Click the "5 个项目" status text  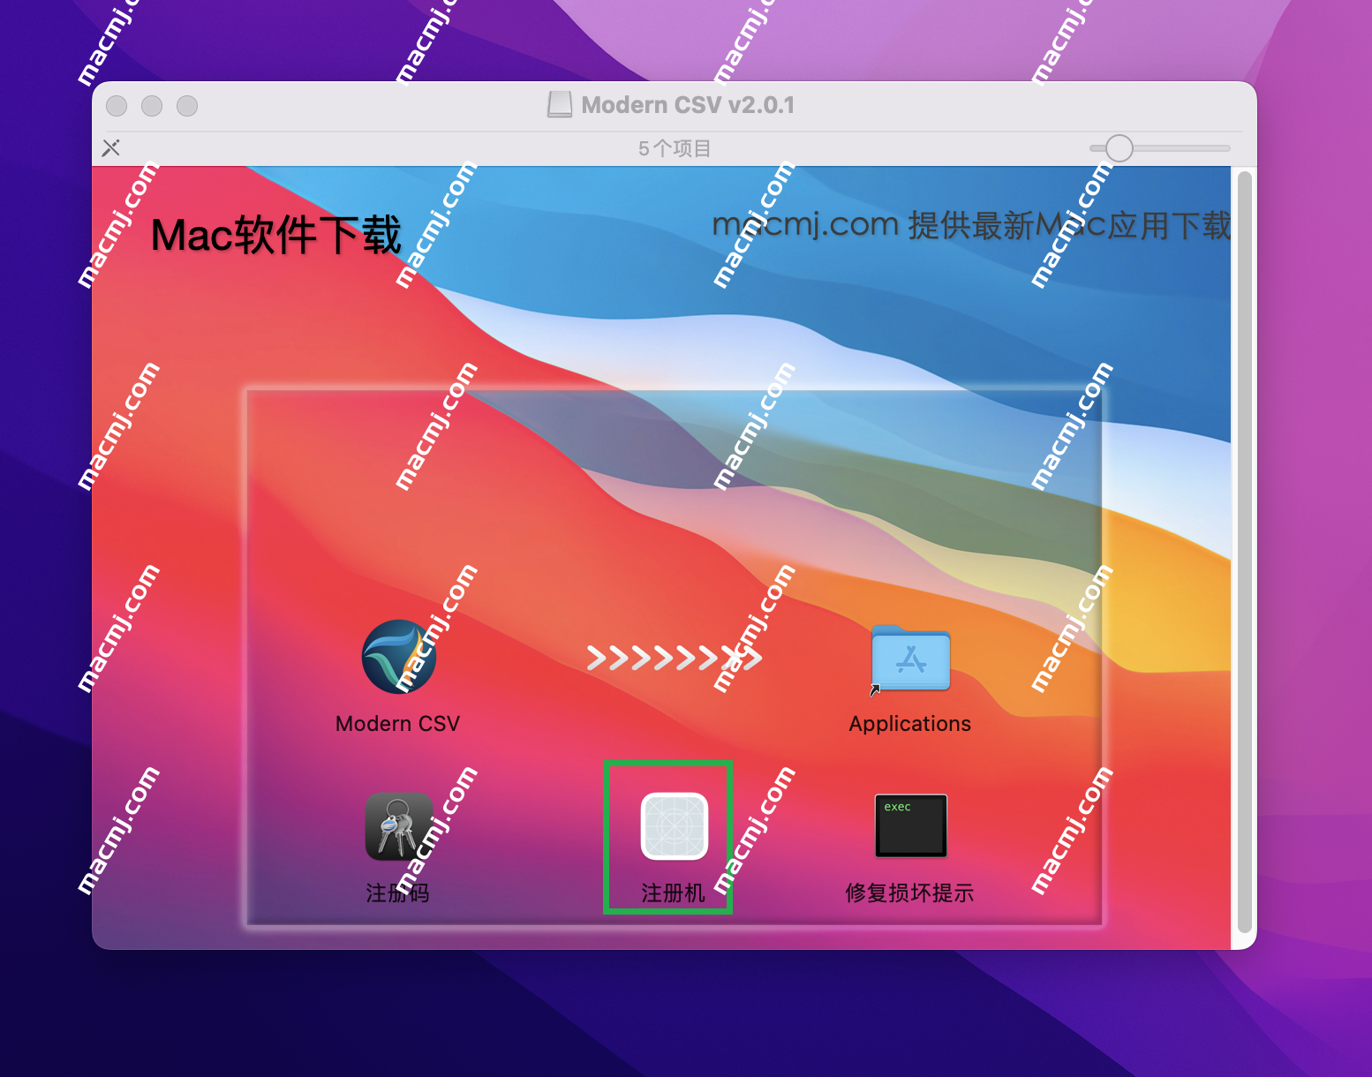coord(675,148)
